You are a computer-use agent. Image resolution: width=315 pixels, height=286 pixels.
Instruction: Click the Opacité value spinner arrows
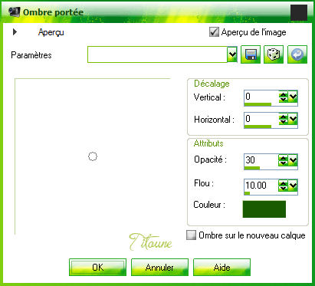tap(283, 160)
